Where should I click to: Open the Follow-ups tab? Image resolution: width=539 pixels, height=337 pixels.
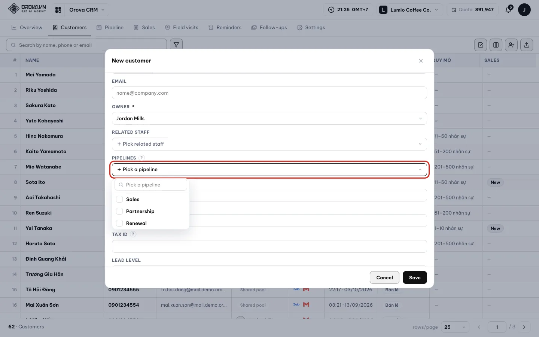pyautogui.click(x=269, y=27)
